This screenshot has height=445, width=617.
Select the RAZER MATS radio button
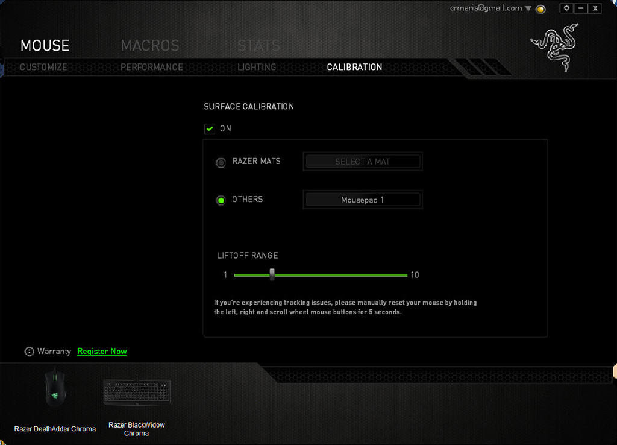tap(221, 162)
